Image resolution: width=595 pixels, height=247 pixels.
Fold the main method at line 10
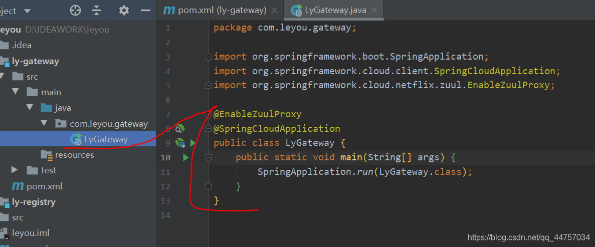[208, 157]
